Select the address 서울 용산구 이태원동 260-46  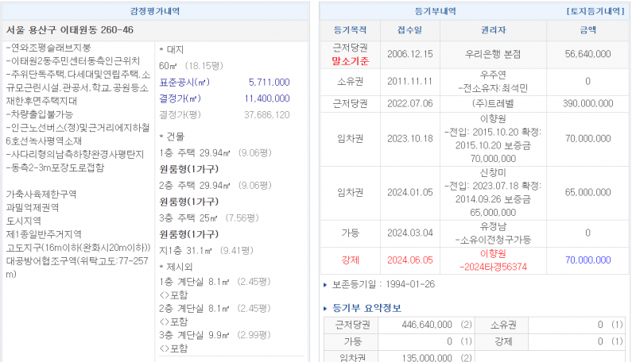click(70, 29)
